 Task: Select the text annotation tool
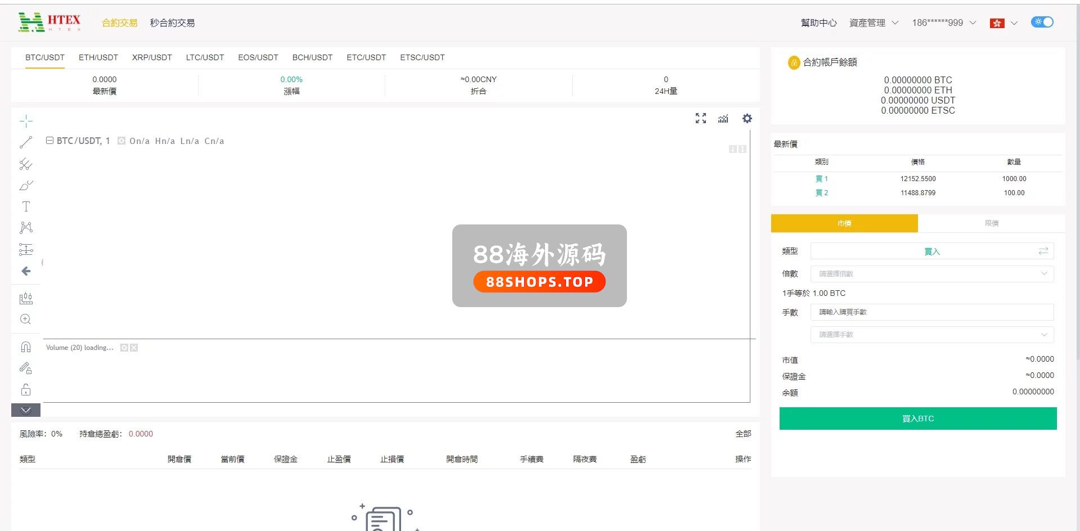26,206
